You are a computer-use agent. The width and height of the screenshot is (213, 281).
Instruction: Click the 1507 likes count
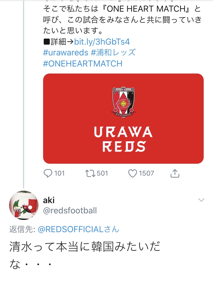point(146,173)
